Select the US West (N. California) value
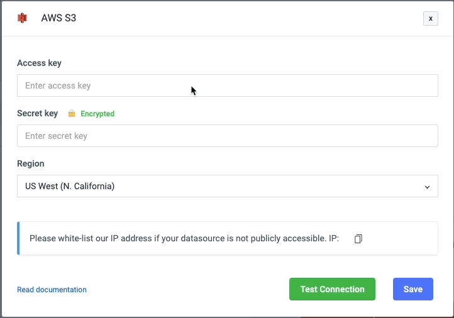 70,186
